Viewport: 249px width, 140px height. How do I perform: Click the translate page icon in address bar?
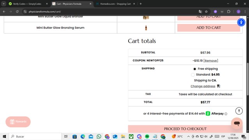200,12
